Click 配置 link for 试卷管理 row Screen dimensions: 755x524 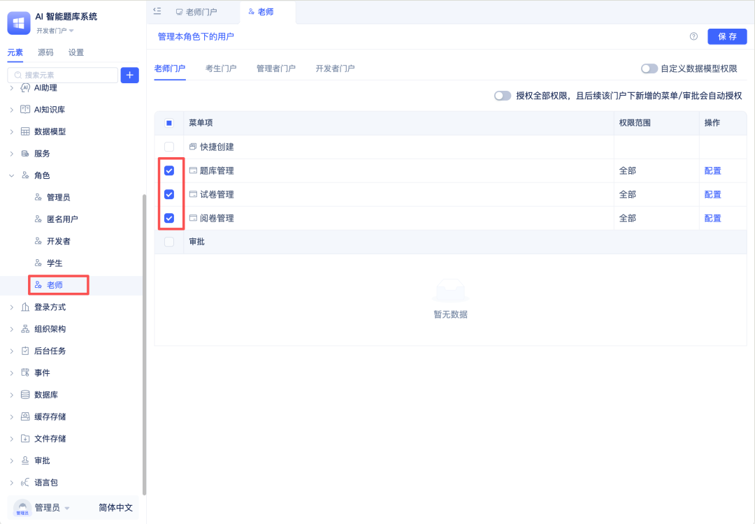pyautogui.click(x=712, y=194)
